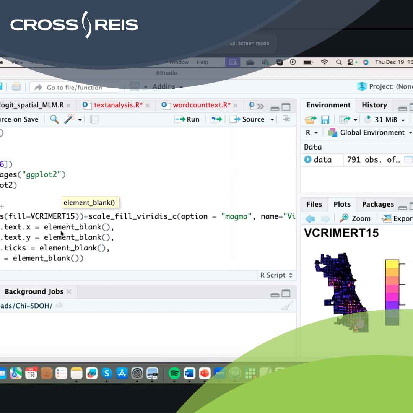Switch to wordcounttext.R tab

(x=202, y=105)
